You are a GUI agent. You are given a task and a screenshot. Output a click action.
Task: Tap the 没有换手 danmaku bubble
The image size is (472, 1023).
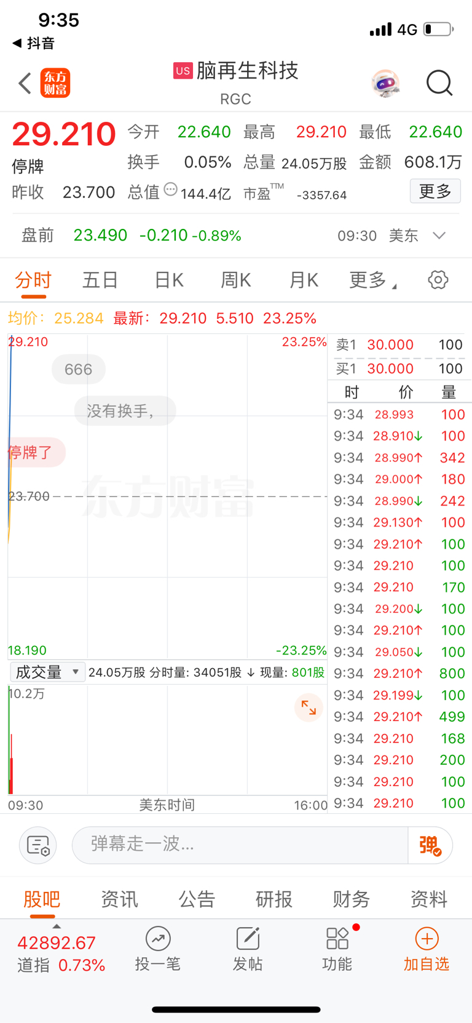[125, 411]
